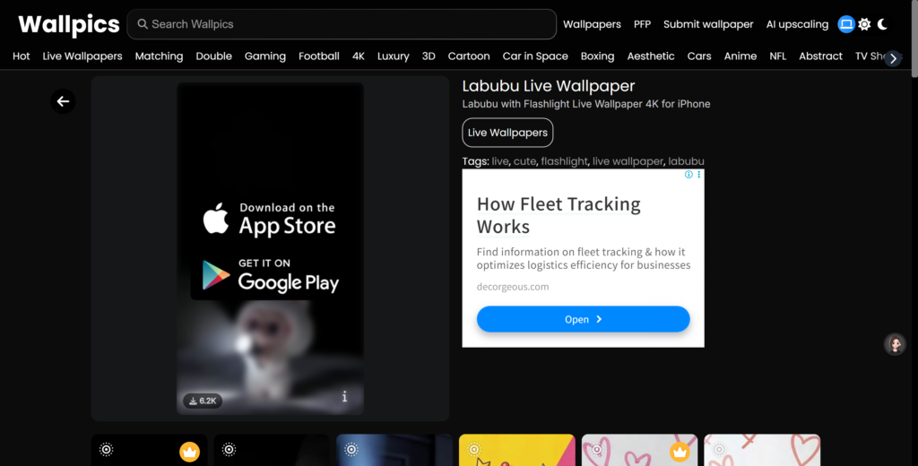Click the 'live' tag link

pyautogui.click(x=500, y=161)
